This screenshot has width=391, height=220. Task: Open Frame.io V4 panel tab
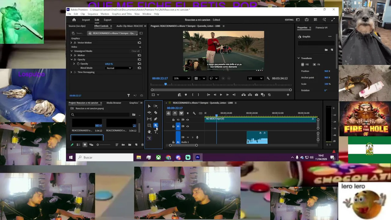pos(321,28)
